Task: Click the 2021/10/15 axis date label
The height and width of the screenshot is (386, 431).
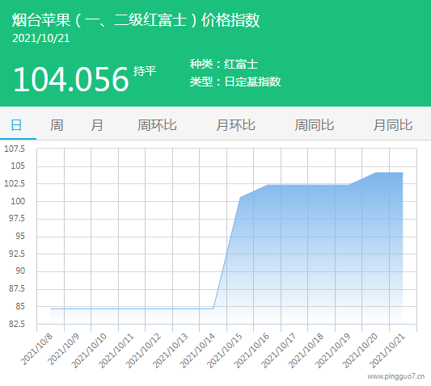Action: click(225, 350)
